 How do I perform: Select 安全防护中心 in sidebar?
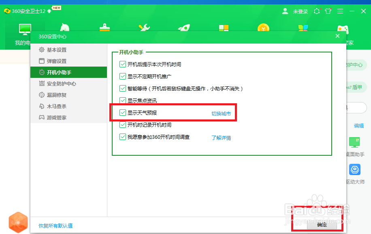(68, 84)
